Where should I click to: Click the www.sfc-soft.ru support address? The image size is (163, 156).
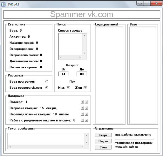(126, 147)
